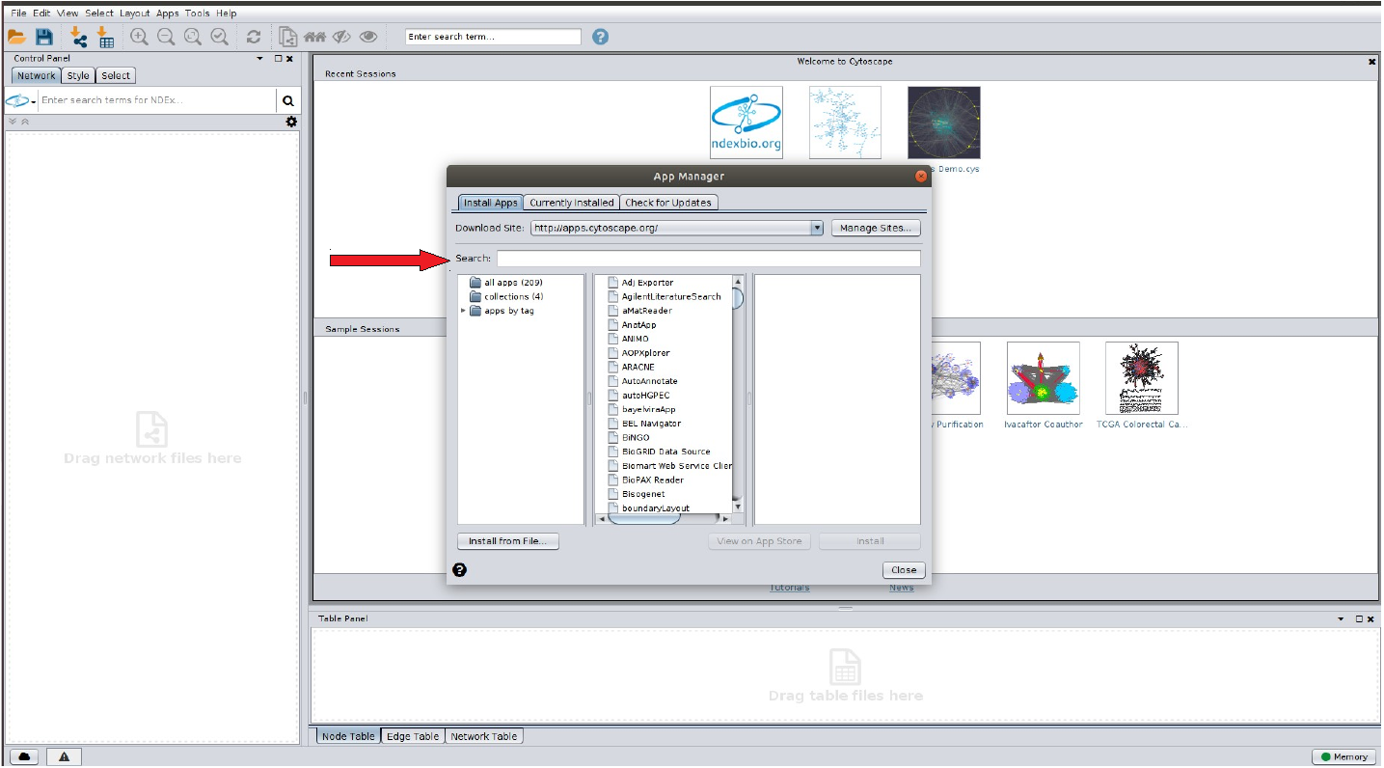Open Control Panel dropdown arrow
Viewport: 1384px width, 768px height.
coord(259,59)
